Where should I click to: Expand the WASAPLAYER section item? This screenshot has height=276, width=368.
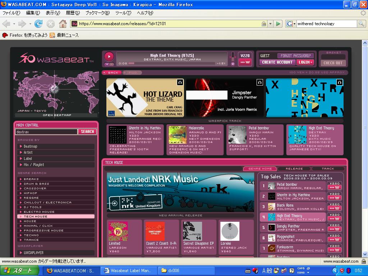point(56,253)
